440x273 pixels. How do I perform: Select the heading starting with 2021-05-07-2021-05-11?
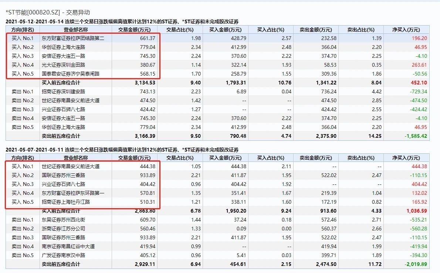(122, 150)
